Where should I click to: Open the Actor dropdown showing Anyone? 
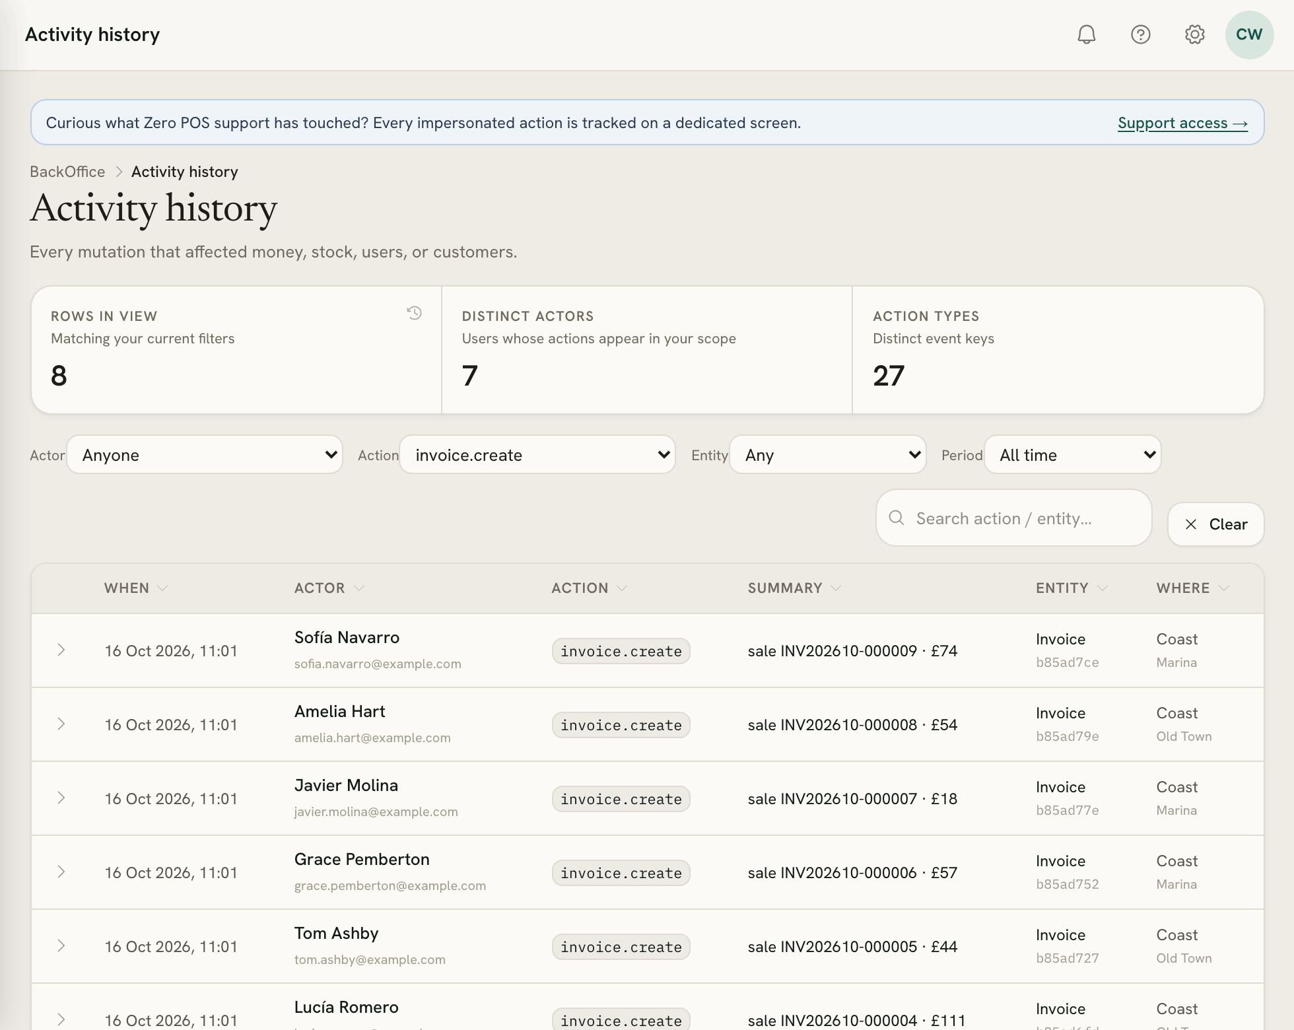click(x=205, y=454)
